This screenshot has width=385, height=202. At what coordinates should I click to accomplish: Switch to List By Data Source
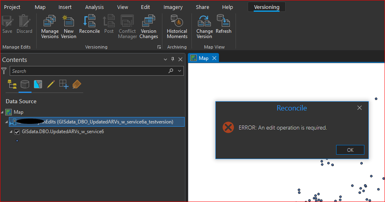click(25, 84)
